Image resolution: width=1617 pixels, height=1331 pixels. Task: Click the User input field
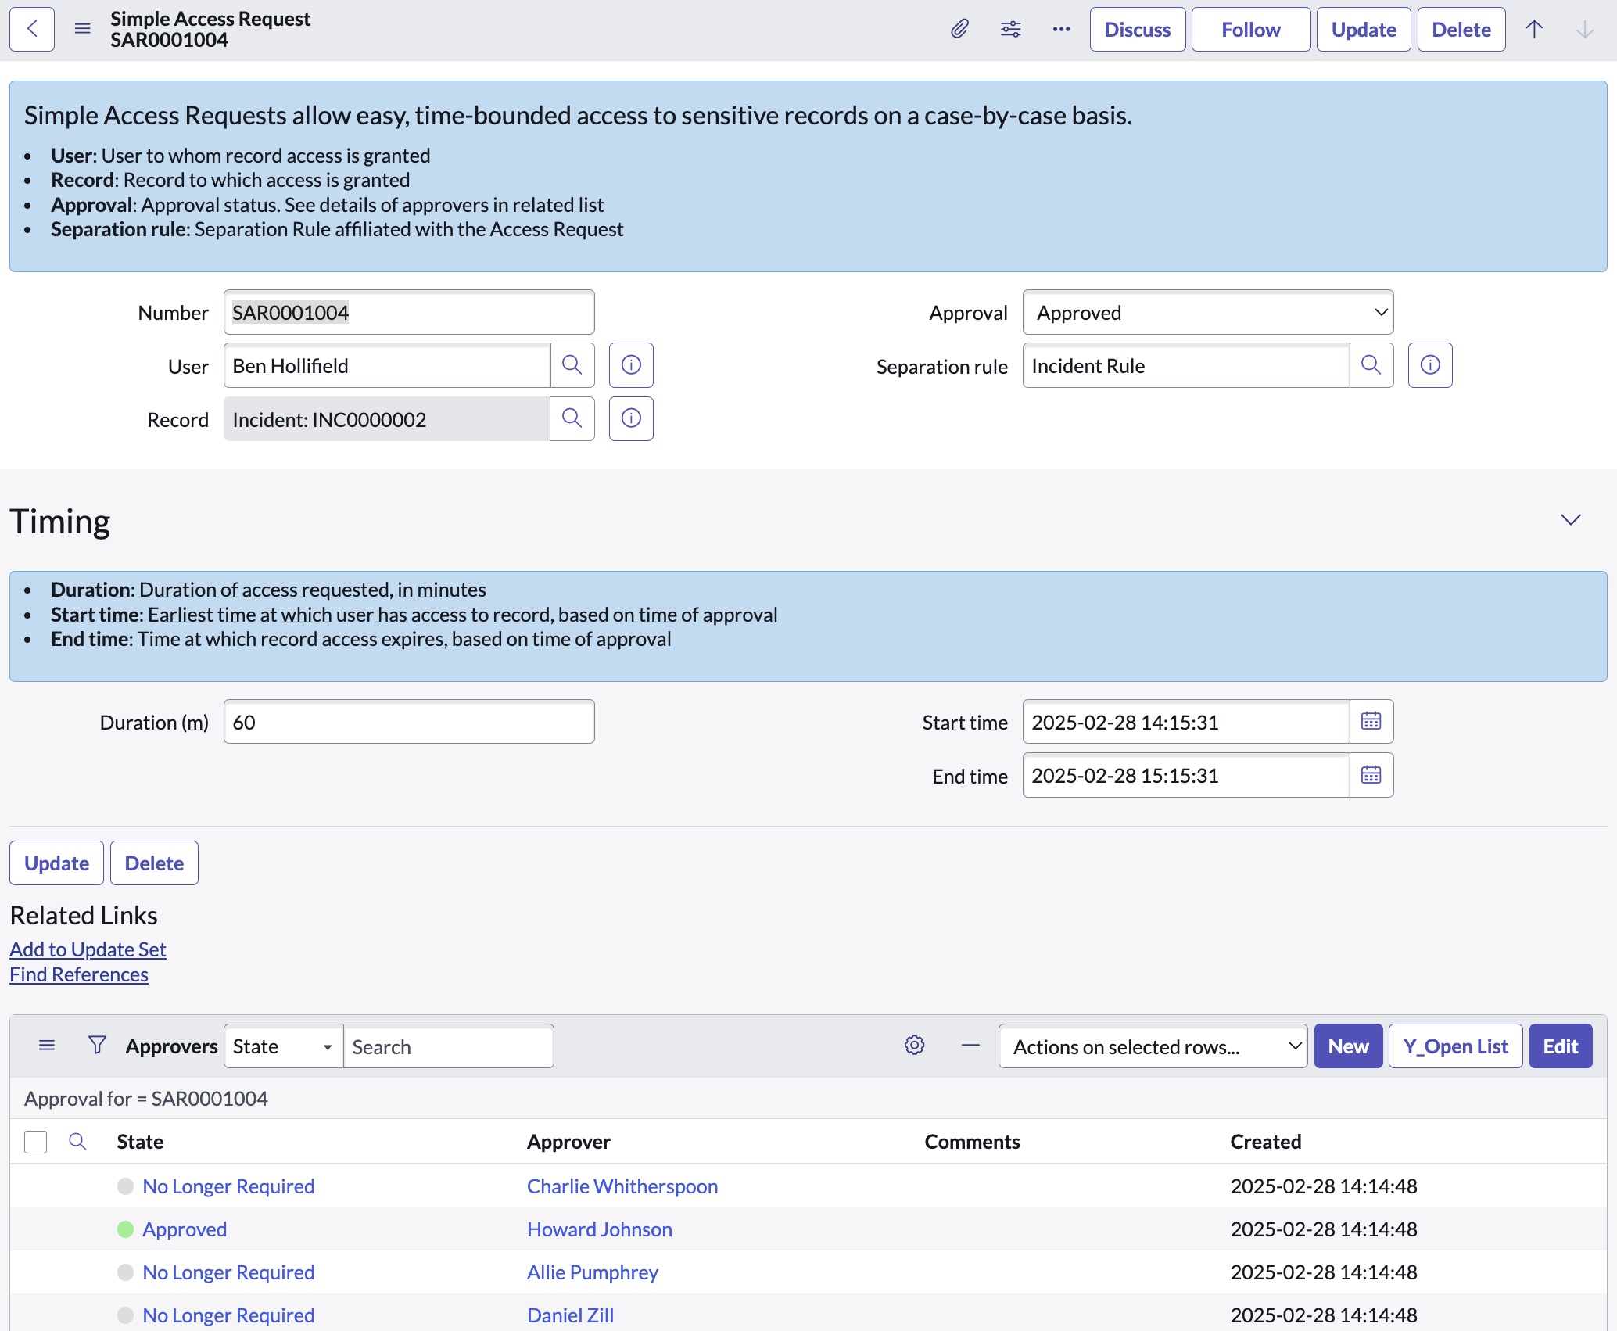pyautogui.click(x=387, y=365)
